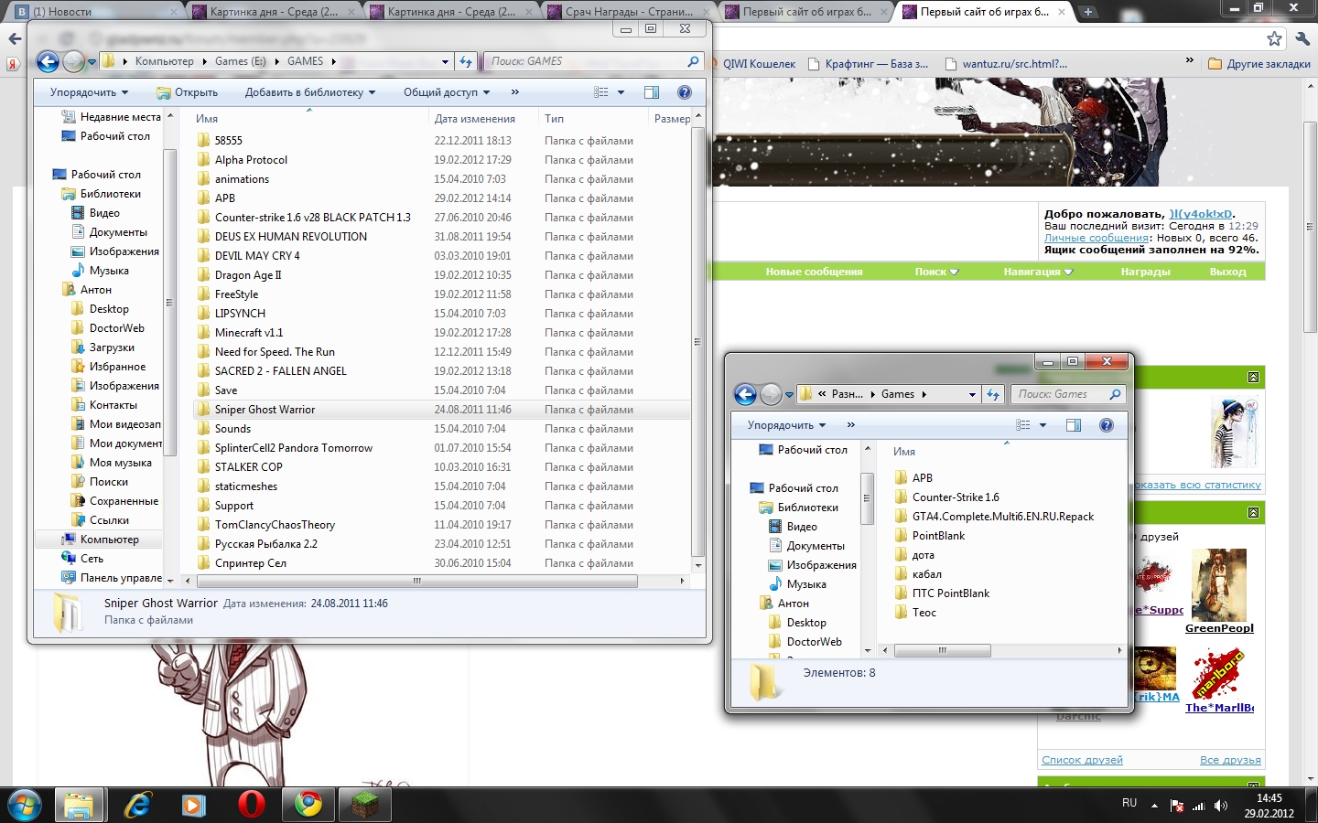This screenshot has height=823, width=1318.
Task: Select the Minecraft v1.1 folder
Action: coord(249,333)
